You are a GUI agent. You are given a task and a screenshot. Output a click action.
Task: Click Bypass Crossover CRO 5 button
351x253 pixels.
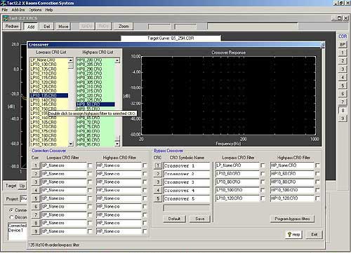158,198
